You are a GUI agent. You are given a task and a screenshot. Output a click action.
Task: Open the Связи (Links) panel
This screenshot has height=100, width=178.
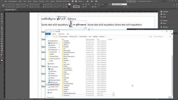click(163, 17)
